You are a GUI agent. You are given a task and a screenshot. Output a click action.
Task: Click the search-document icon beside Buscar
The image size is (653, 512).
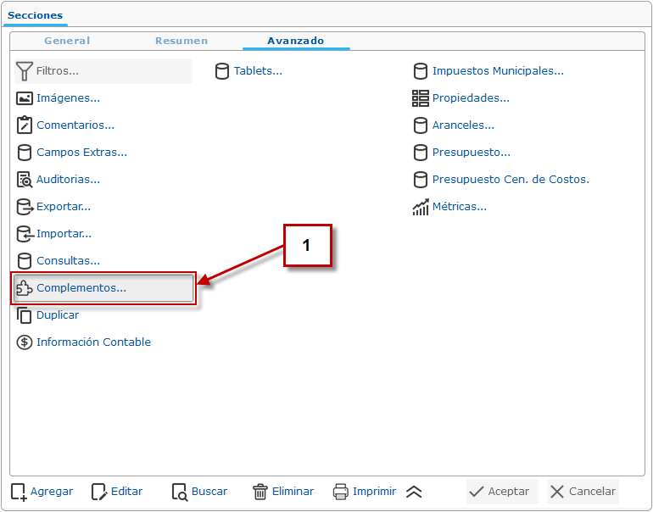tap(180, 492)
